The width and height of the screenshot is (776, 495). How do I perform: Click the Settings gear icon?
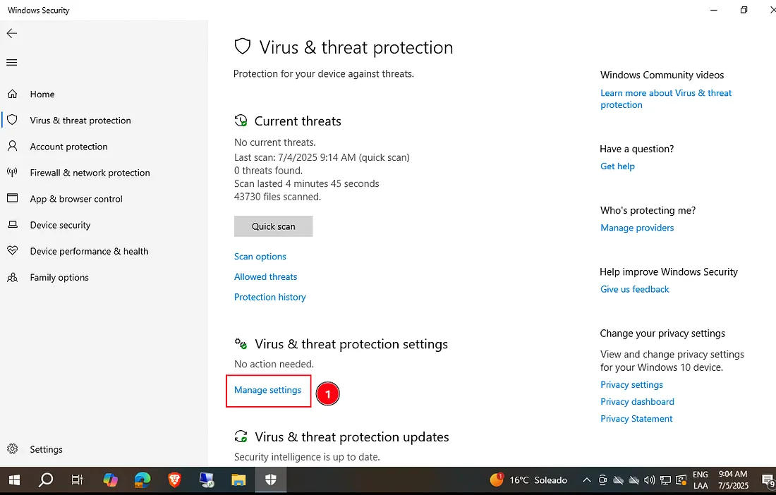pos(13,449)
